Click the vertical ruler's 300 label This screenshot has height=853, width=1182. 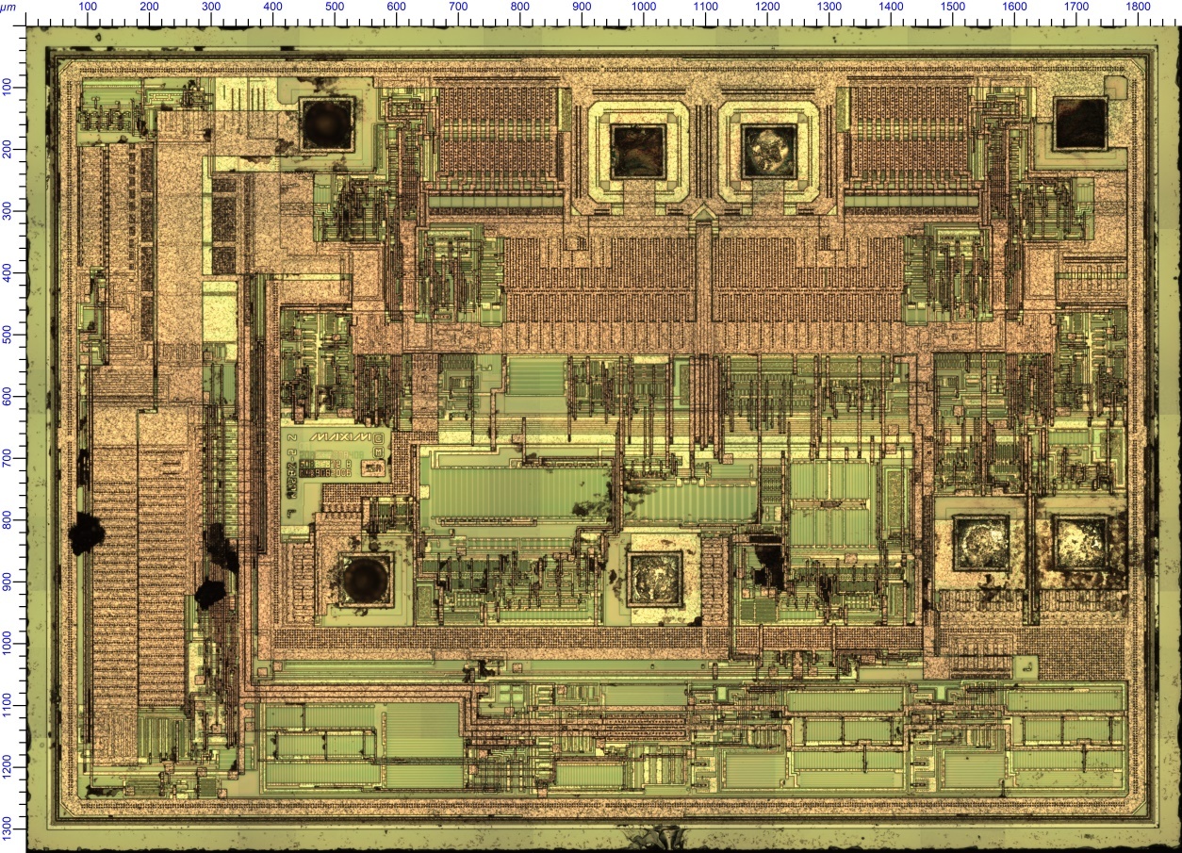[x=7, y=210]
